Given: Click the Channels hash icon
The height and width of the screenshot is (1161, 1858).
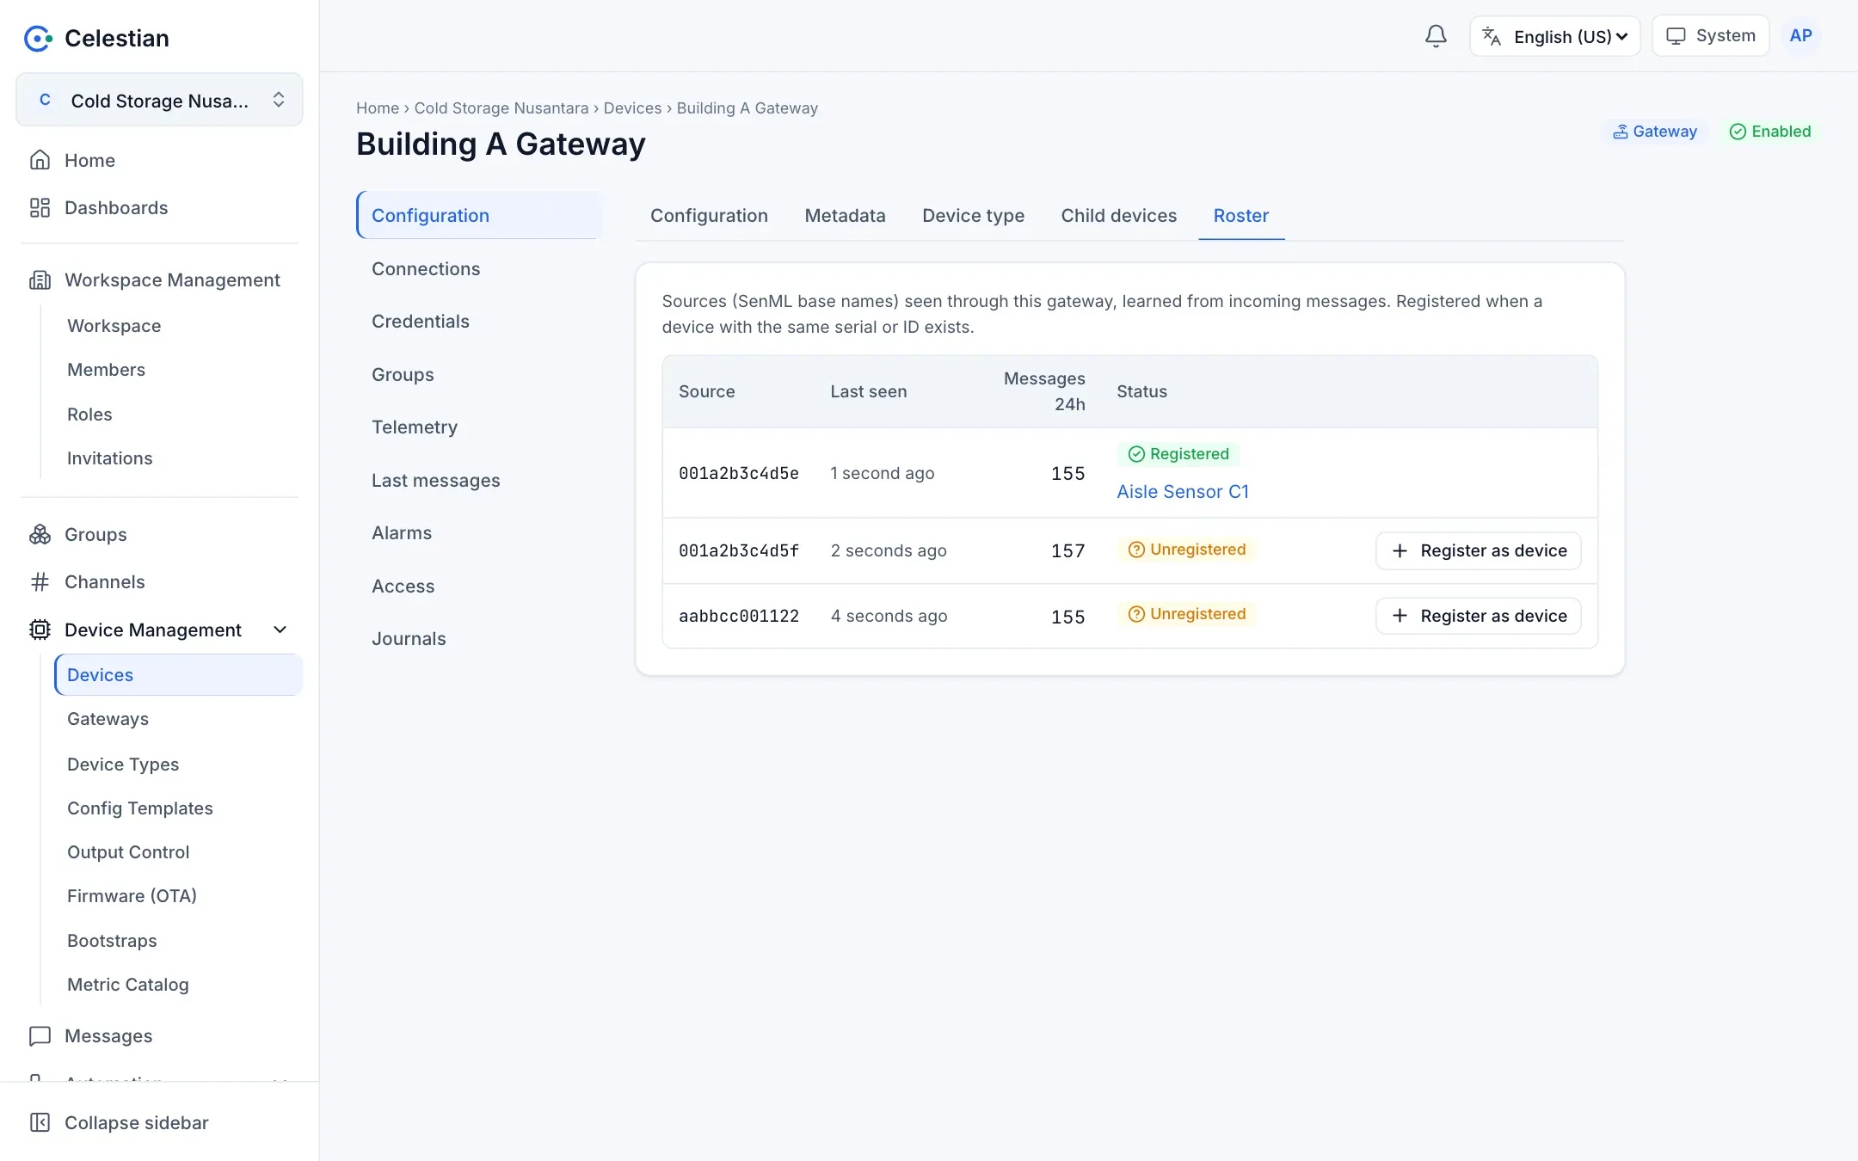Looking at the screenshot, I should [40, 582].
